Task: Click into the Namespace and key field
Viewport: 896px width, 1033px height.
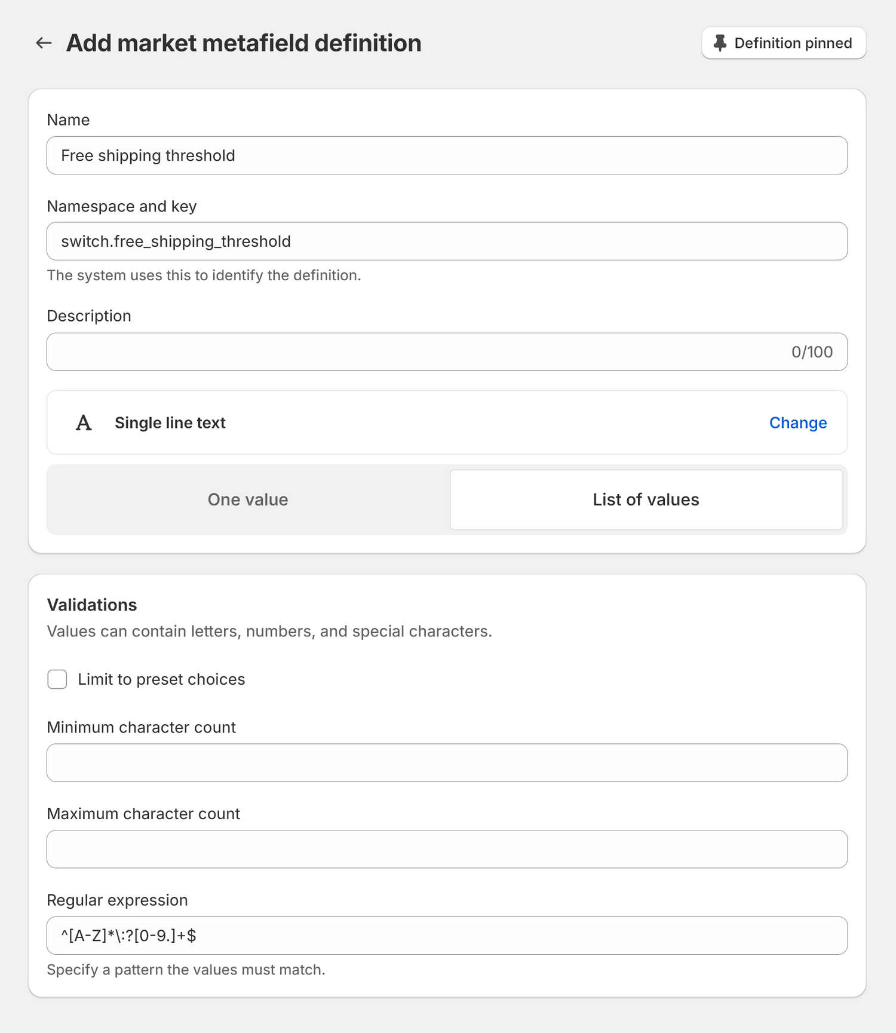Action: pyautogui.click(x=447, y=241)
